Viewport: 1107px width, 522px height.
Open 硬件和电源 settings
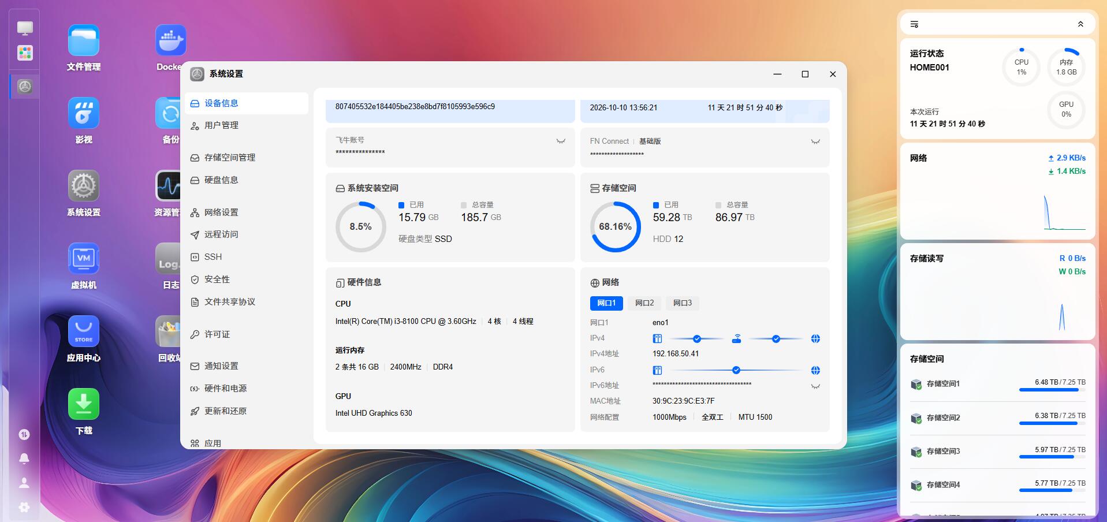point(247,389)
